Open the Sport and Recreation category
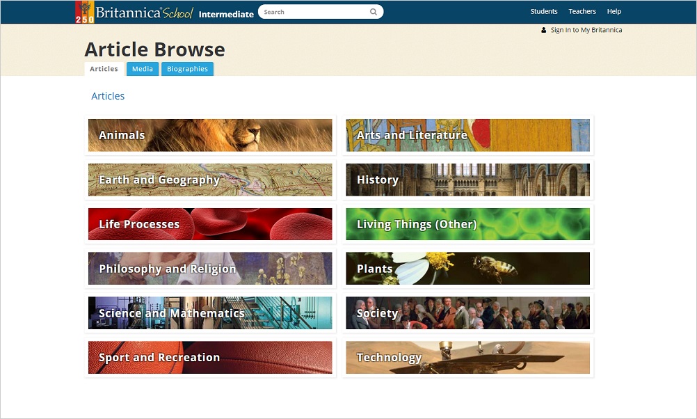 (x=210, y=358)
